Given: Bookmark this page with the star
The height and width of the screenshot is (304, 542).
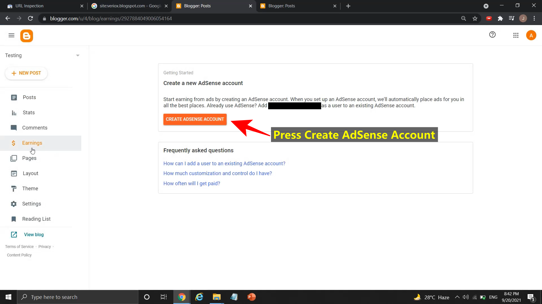Looking at the screenshot, I should [x=475, y=19].
